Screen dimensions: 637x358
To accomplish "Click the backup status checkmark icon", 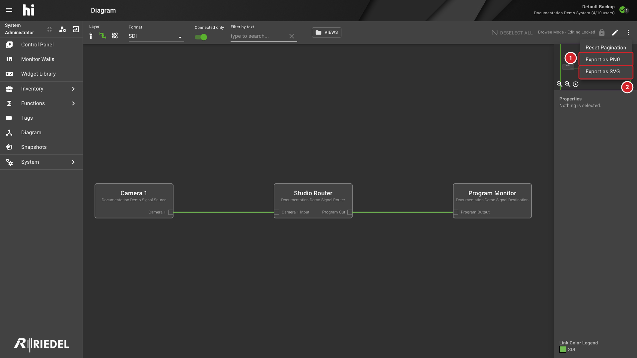I will 623,10.
